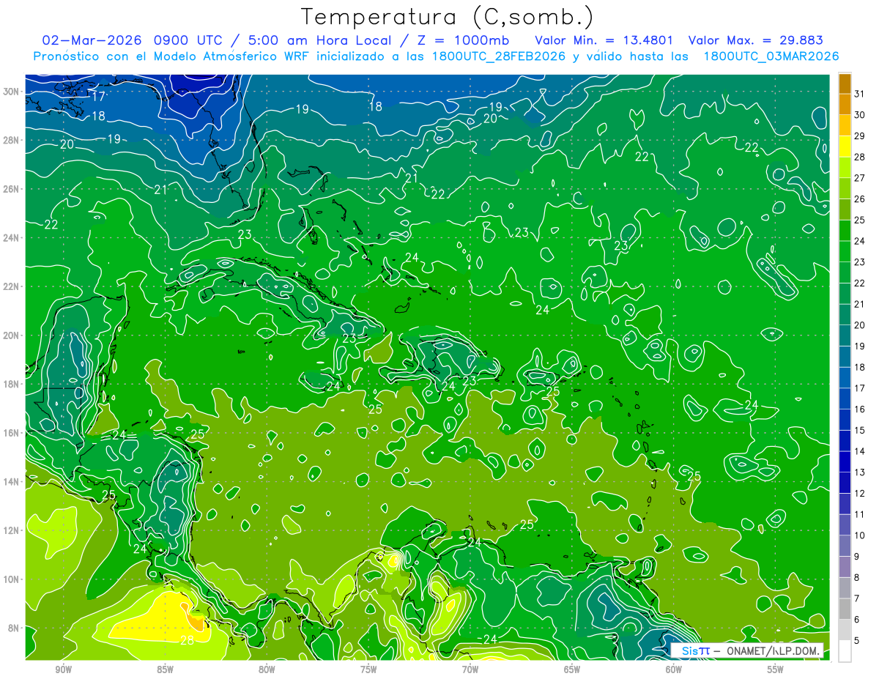879x679 pixels.
Task: Click the 55W longitude axis label
Action: pyautogui.click(x=775, y=669)
